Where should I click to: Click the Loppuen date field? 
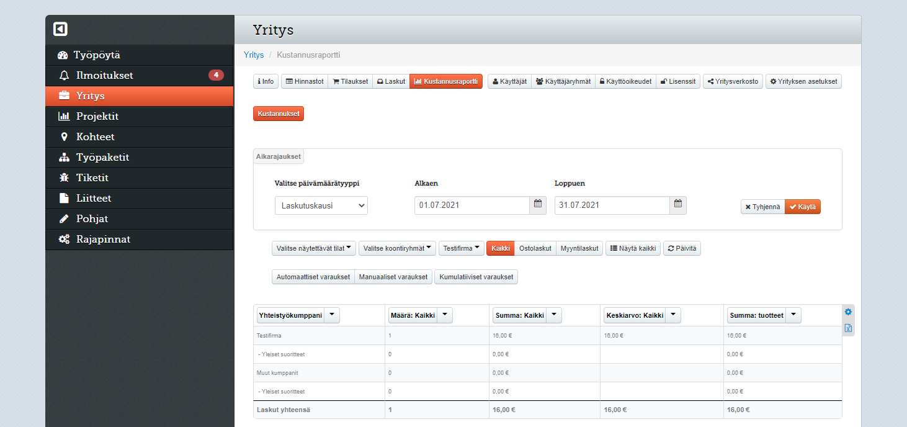(x=612, y=205)
